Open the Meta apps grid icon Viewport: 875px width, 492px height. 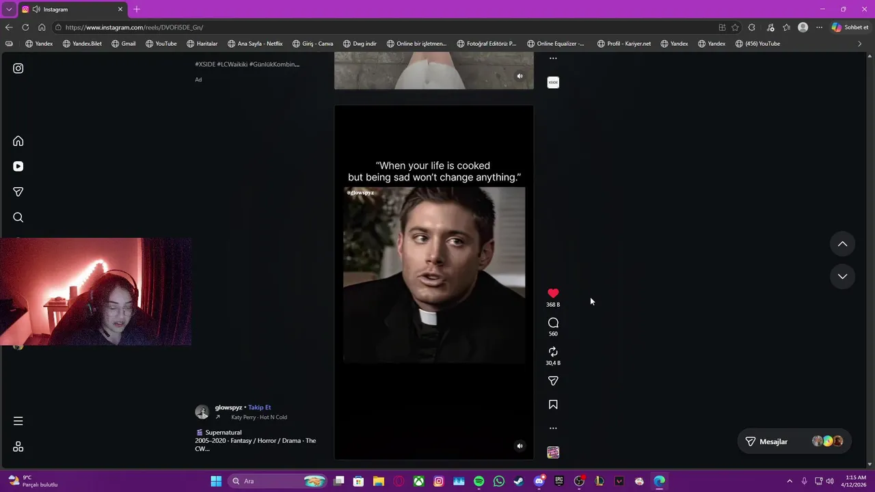click(18, 446)
